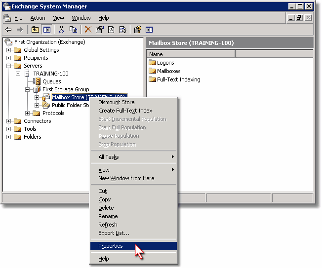The image size is (322, 268).
Task: Open the All Tasks submenu
Action: [x=133, y=157]
